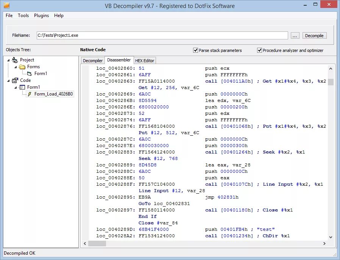
Task: Click line loc_00402889 lea eax, var_28
Action: pyautogui.click(x=173, y=165)
